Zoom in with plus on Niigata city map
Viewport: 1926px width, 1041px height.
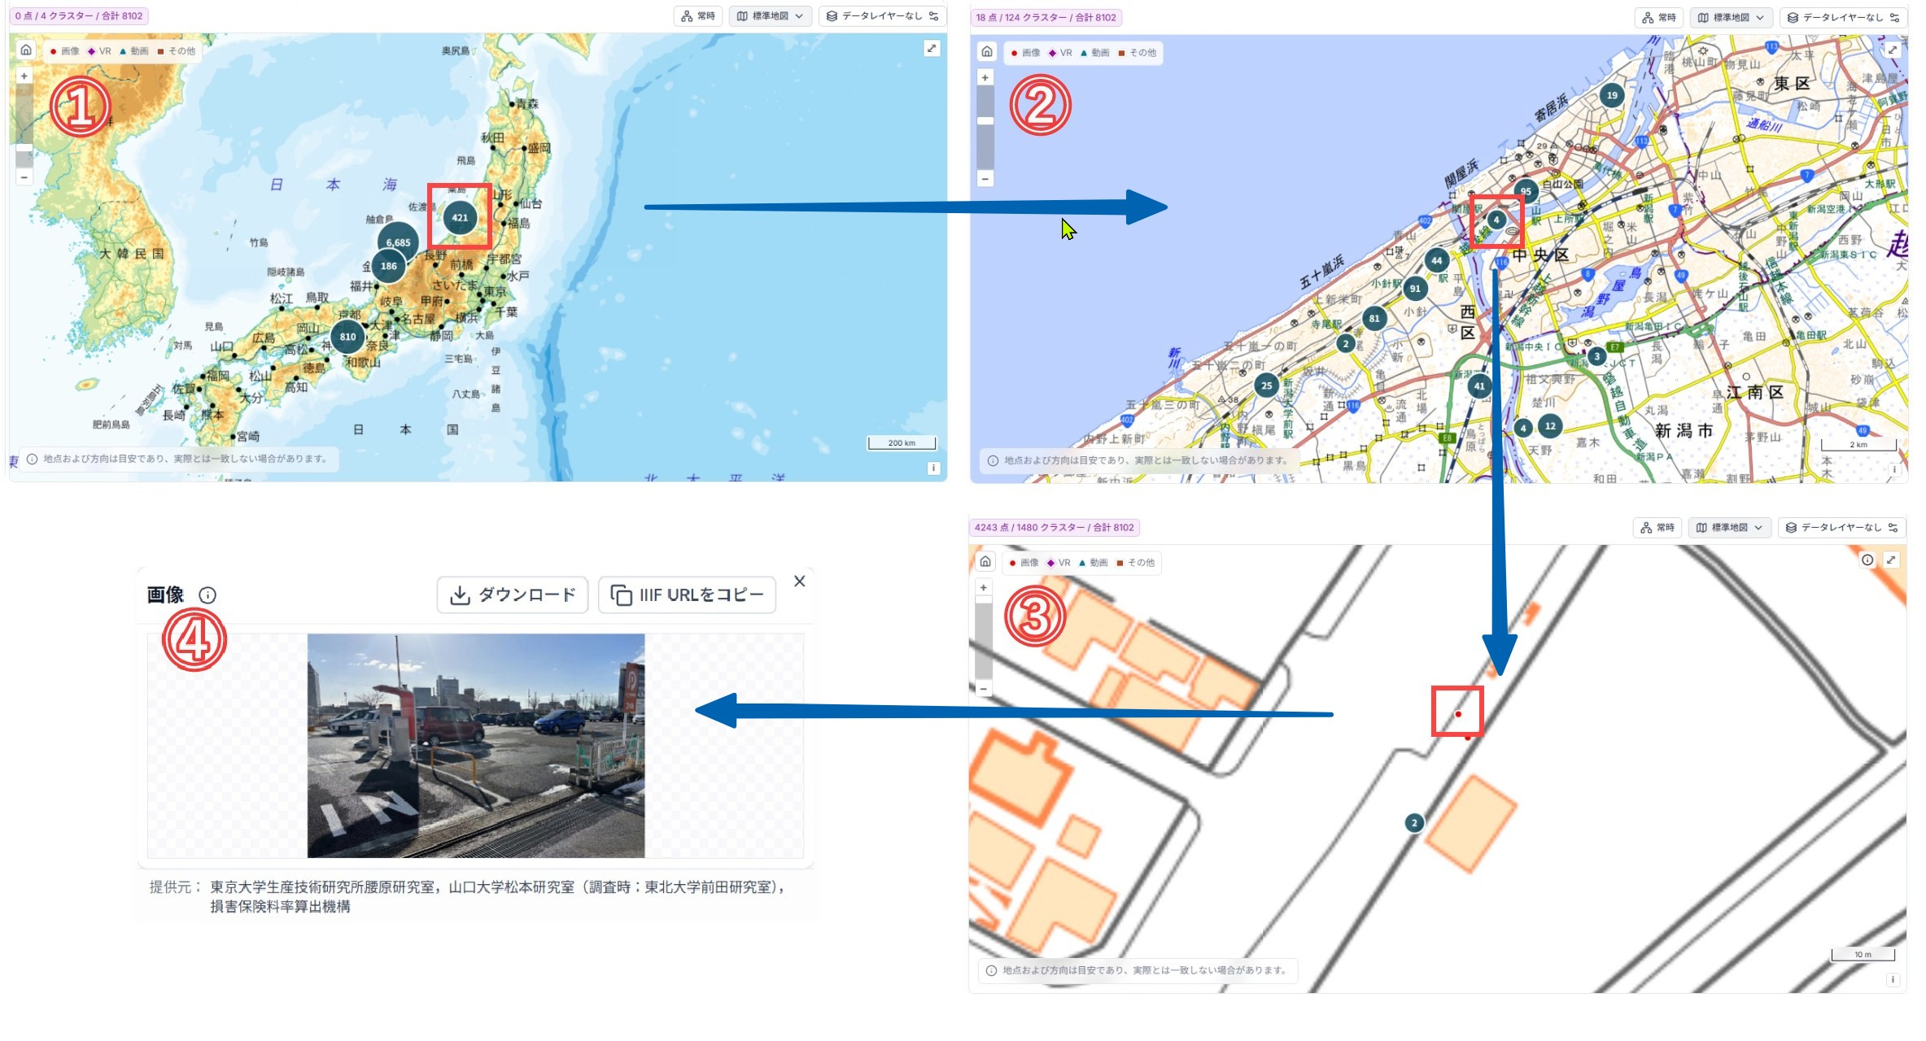tap(985, 78)
